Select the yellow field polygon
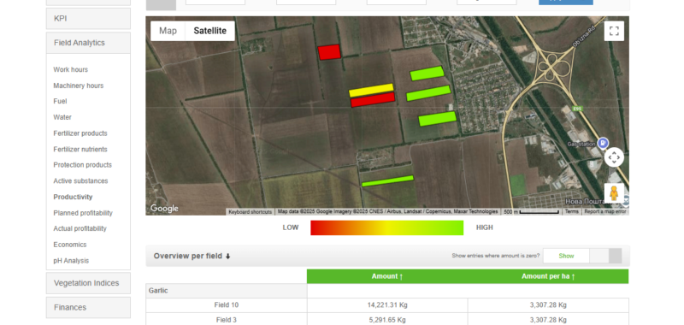 [x=371, y=91]
